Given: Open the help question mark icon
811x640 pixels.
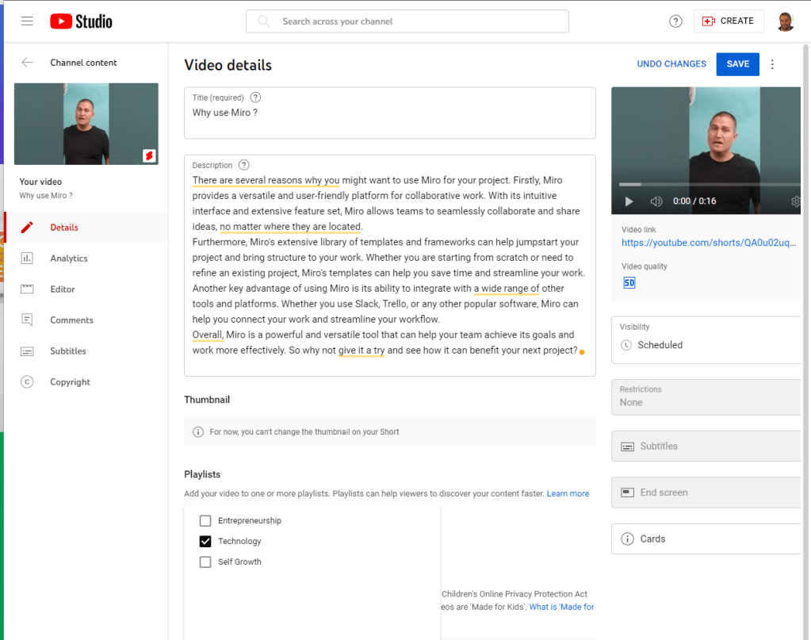Looking at the screenshot, I should tap(675, 21).
